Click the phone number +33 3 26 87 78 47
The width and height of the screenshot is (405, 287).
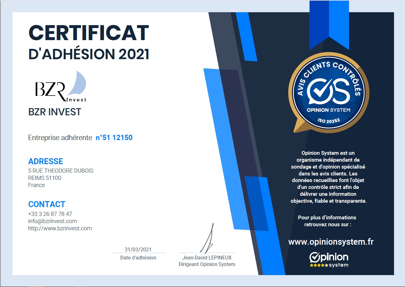pos(50,214)
